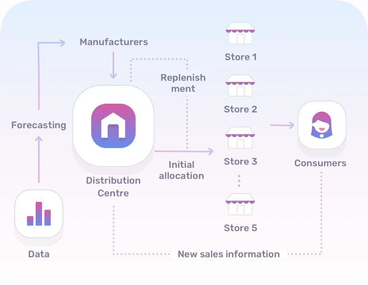
Task: Select the Consumers caption text
Action: tap(320, 163)
